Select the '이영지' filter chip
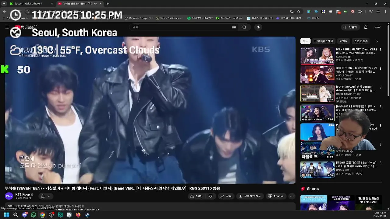Viewport: 390px width, 219px height. tap(343, 41)
